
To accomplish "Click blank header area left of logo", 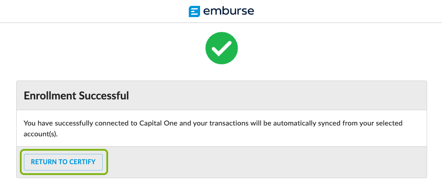I will click(90, 11).
